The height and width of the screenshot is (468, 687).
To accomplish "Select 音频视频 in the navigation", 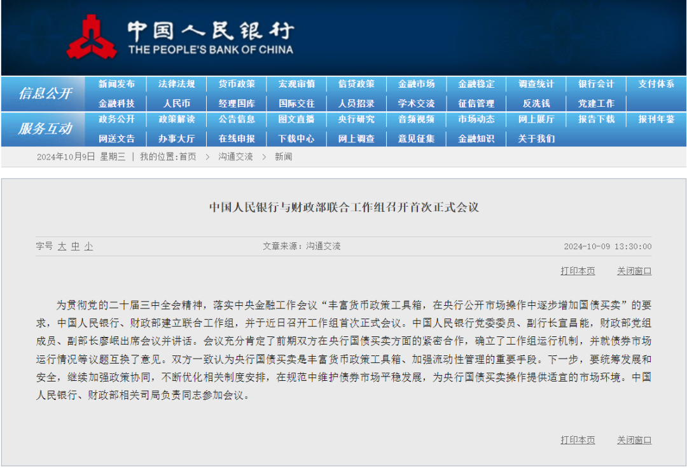I will [x=416, y=119].
